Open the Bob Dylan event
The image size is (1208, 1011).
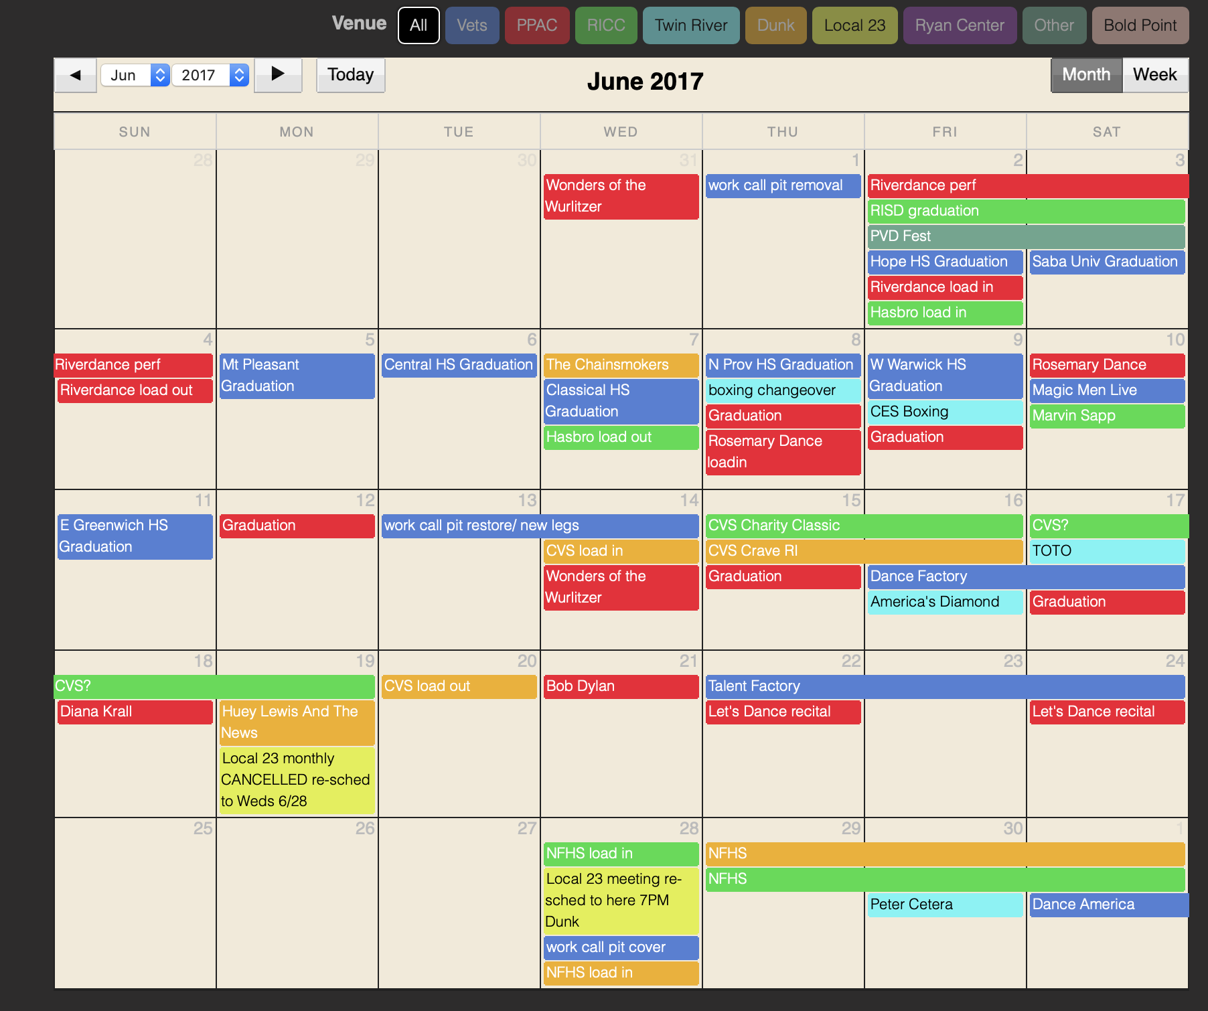click(x=620, y=686)
